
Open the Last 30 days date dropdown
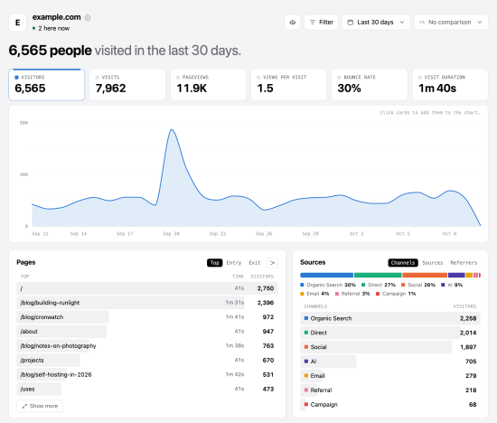coord(376,23)
